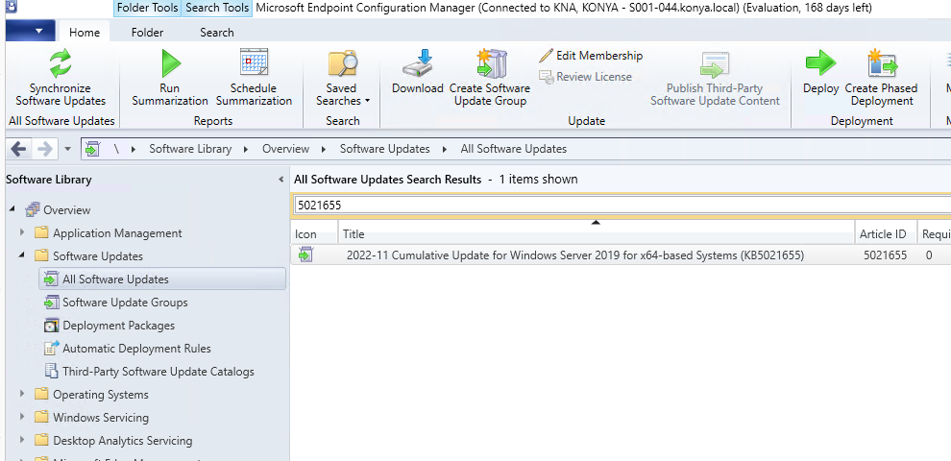The image size is (951, 461).
Task: Select the KB5021655 cumulative update row
Action: click(x=622, y=255)
